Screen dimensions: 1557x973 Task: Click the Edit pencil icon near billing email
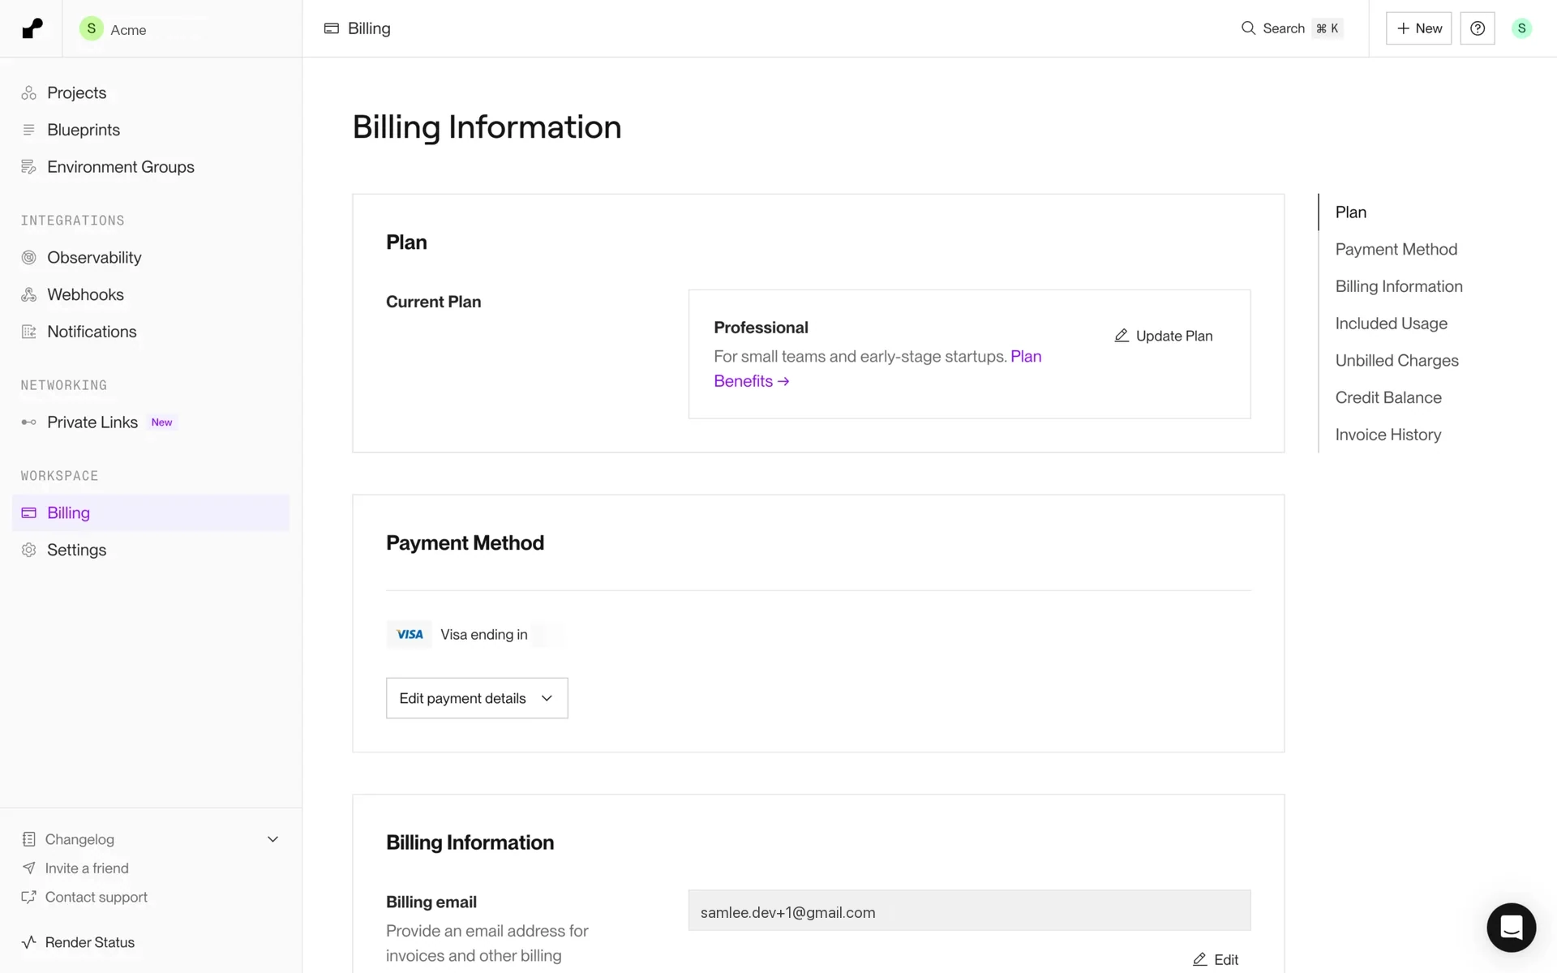(1200, 959)
